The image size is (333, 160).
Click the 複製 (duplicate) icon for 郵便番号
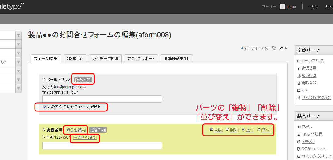click(x=211, y=129)
